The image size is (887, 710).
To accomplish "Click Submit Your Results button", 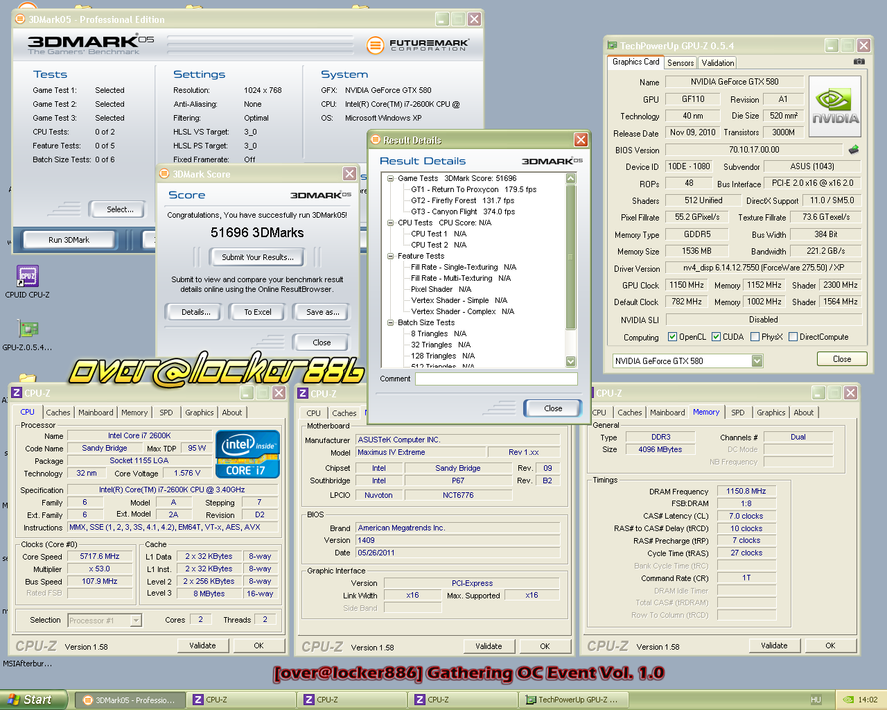I will pos(258,257).
